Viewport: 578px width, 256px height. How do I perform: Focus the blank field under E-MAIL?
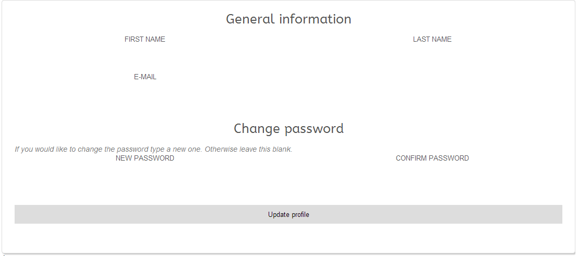[x=145, y=92]
